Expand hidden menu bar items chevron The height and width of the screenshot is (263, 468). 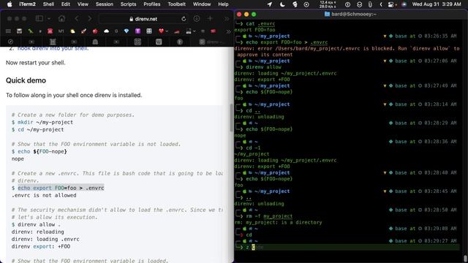(x=381, y=4)
